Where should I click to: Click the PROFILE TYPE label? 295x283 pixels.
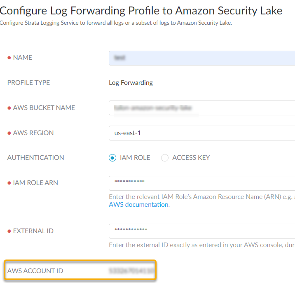click(28, 83)
